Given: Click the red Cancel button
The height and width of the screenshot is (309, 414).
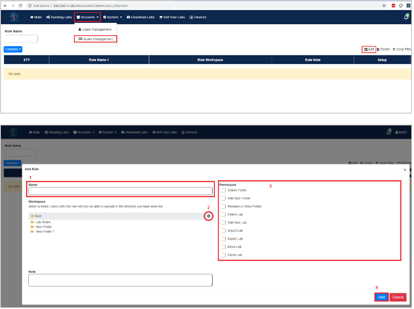Looking at the screenshot, I should pyautogui.click(x=398, y=297).
